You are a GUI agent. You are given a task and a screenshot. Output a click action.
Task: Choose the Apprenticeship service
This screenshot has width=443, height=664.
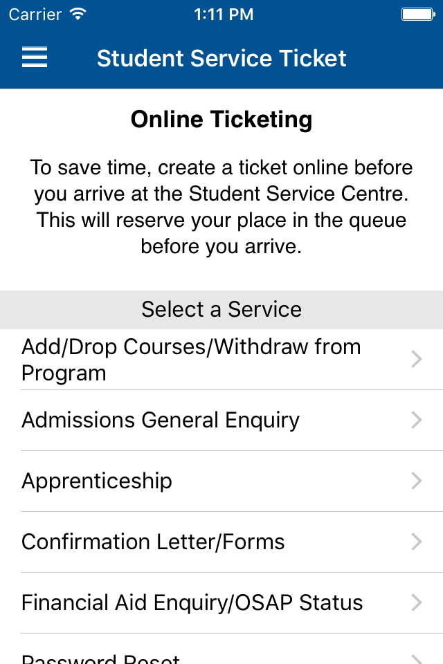tap(221, 481)
